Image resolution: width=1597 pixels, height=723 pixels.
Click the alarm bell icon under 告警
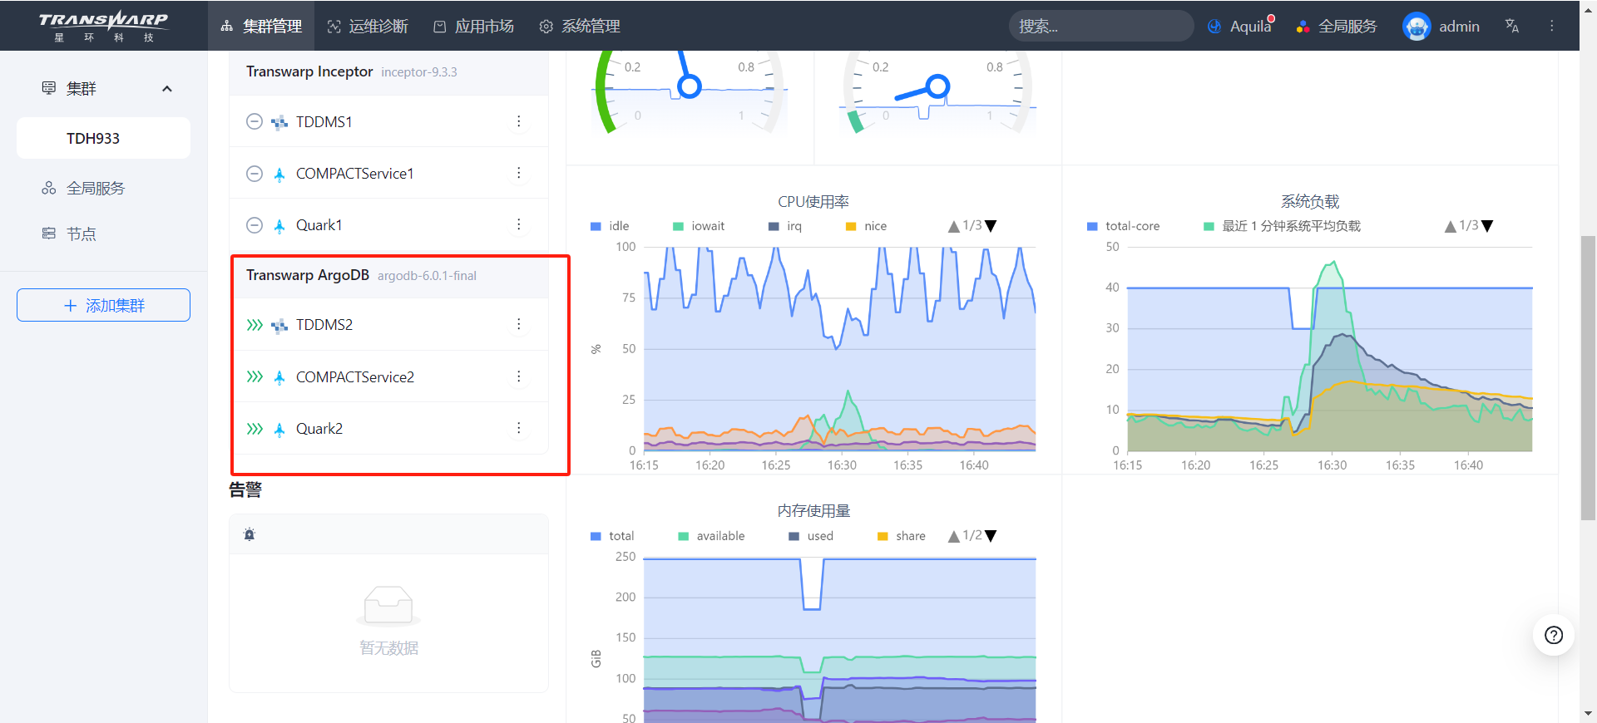point(250,534)
